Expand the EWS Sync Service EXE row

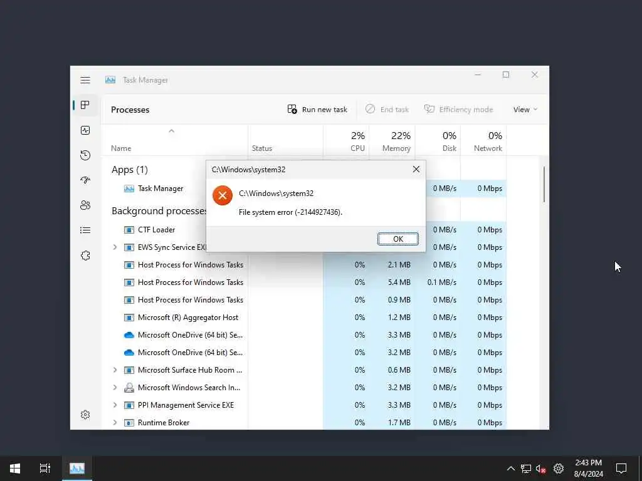pos(115,247)
